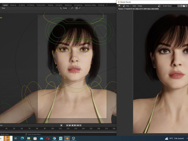The height and width of the screenshot is (141, 188).
Task: Click the render stats text line
Action: coord(138,9)
